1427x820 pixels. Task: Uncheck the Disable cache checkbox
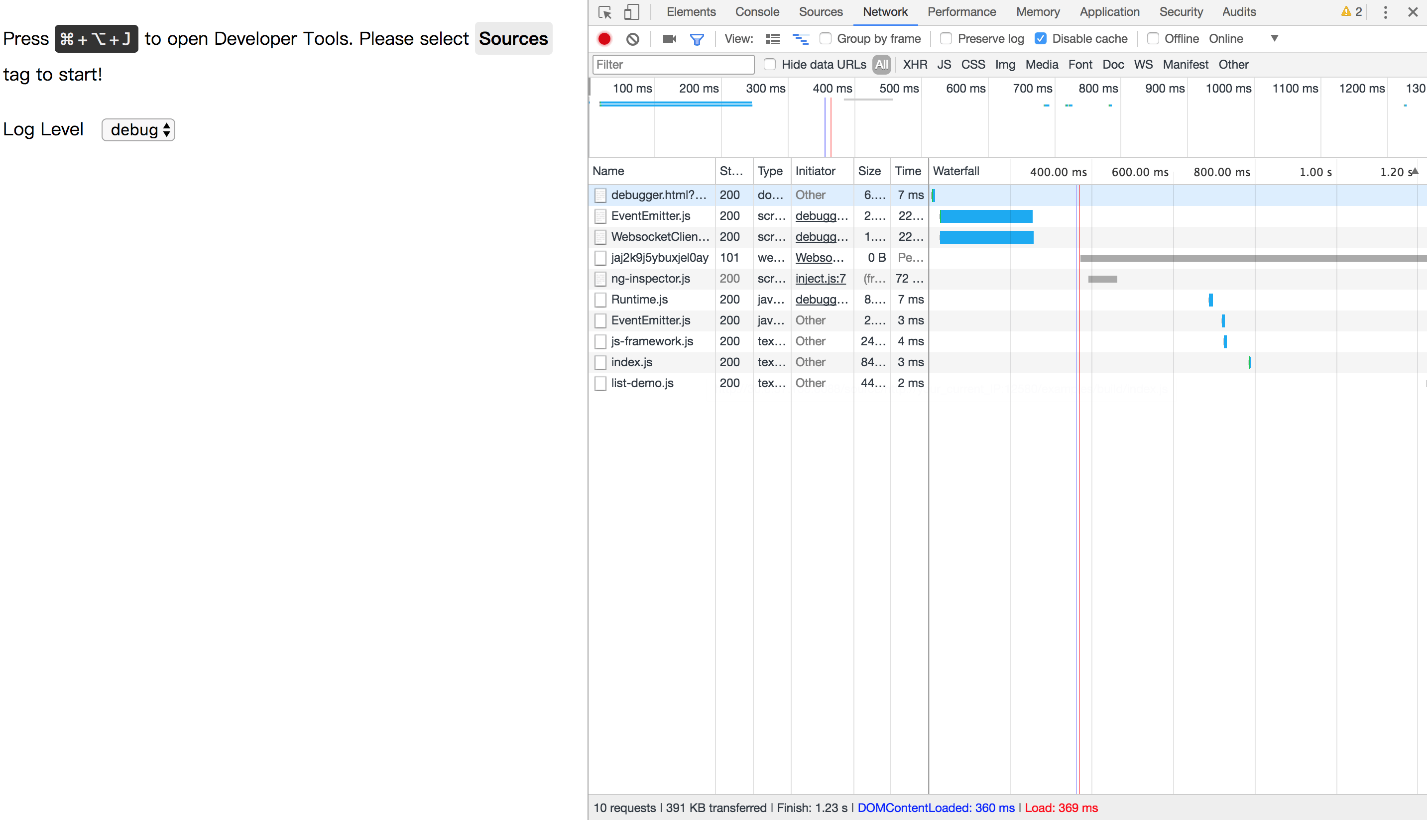click(x=1041, y=39)
